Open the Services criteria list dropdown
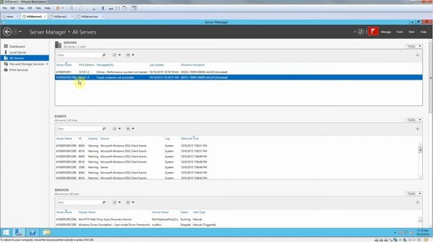433x243 pixels. point(116,202)
